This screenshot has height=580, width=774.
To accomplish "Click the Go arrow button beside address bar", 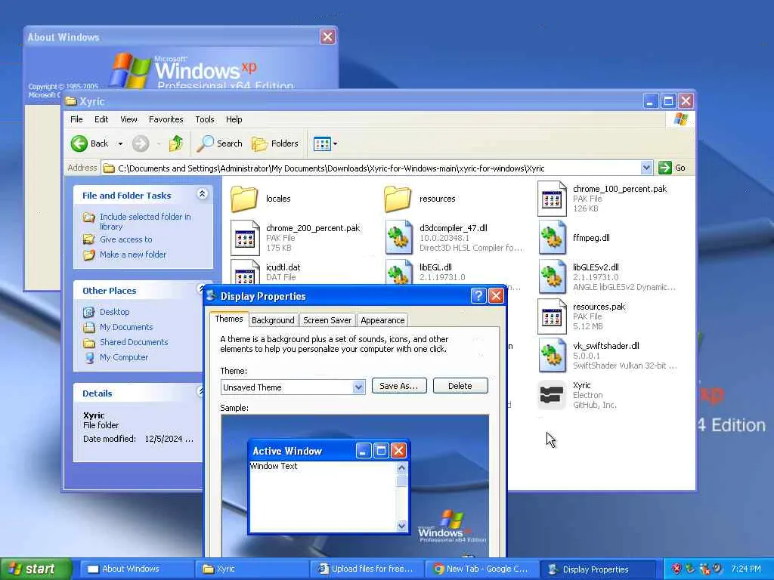I will click(665, 168).
